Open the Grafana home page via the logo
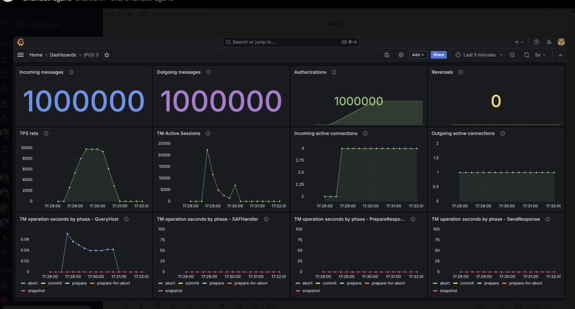 (21, 42)
